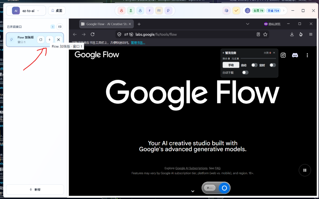Click the checklist icon in top toolbar
This screenshot has height=199, width=319.
coord(159,11)
